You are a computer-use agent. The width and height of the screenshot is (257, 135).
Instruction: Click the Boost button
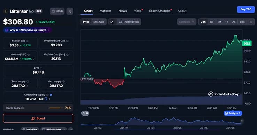tap(38, 118)
